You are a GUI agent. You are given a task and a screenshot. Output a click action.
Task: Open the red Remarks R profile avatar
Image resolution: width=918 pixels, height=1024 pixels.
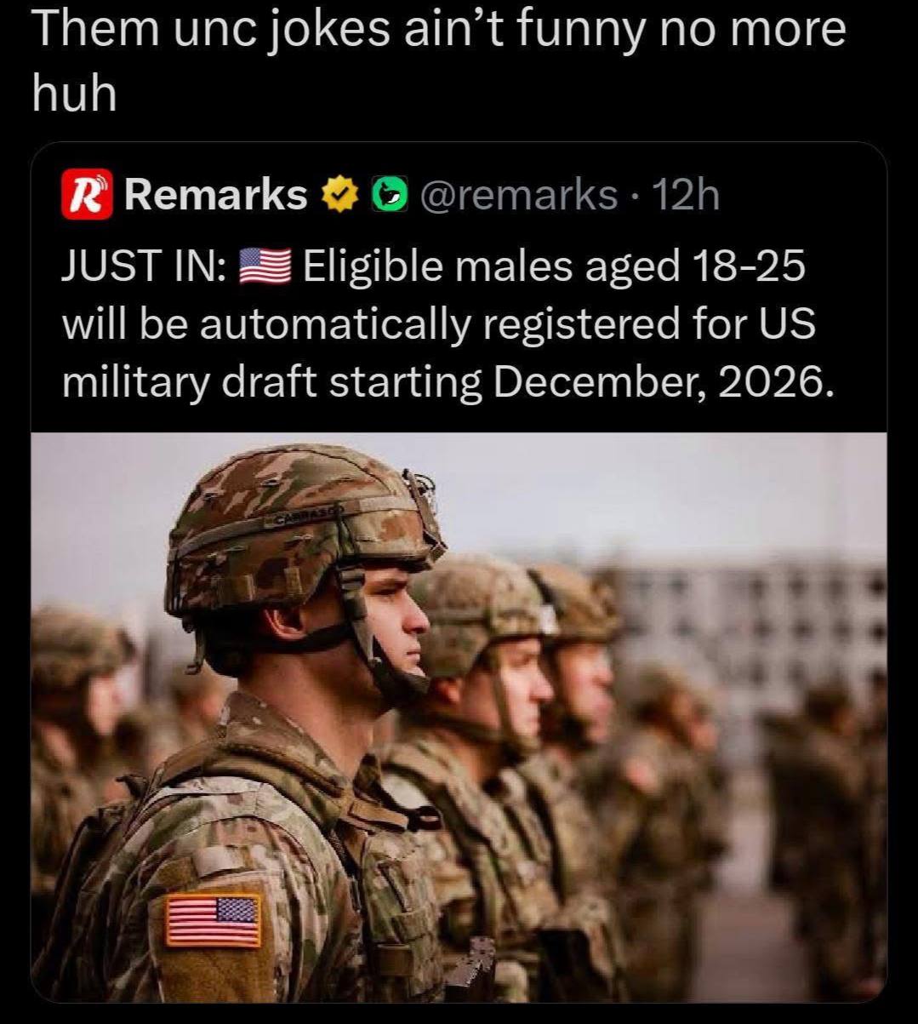tap(88, 195)
